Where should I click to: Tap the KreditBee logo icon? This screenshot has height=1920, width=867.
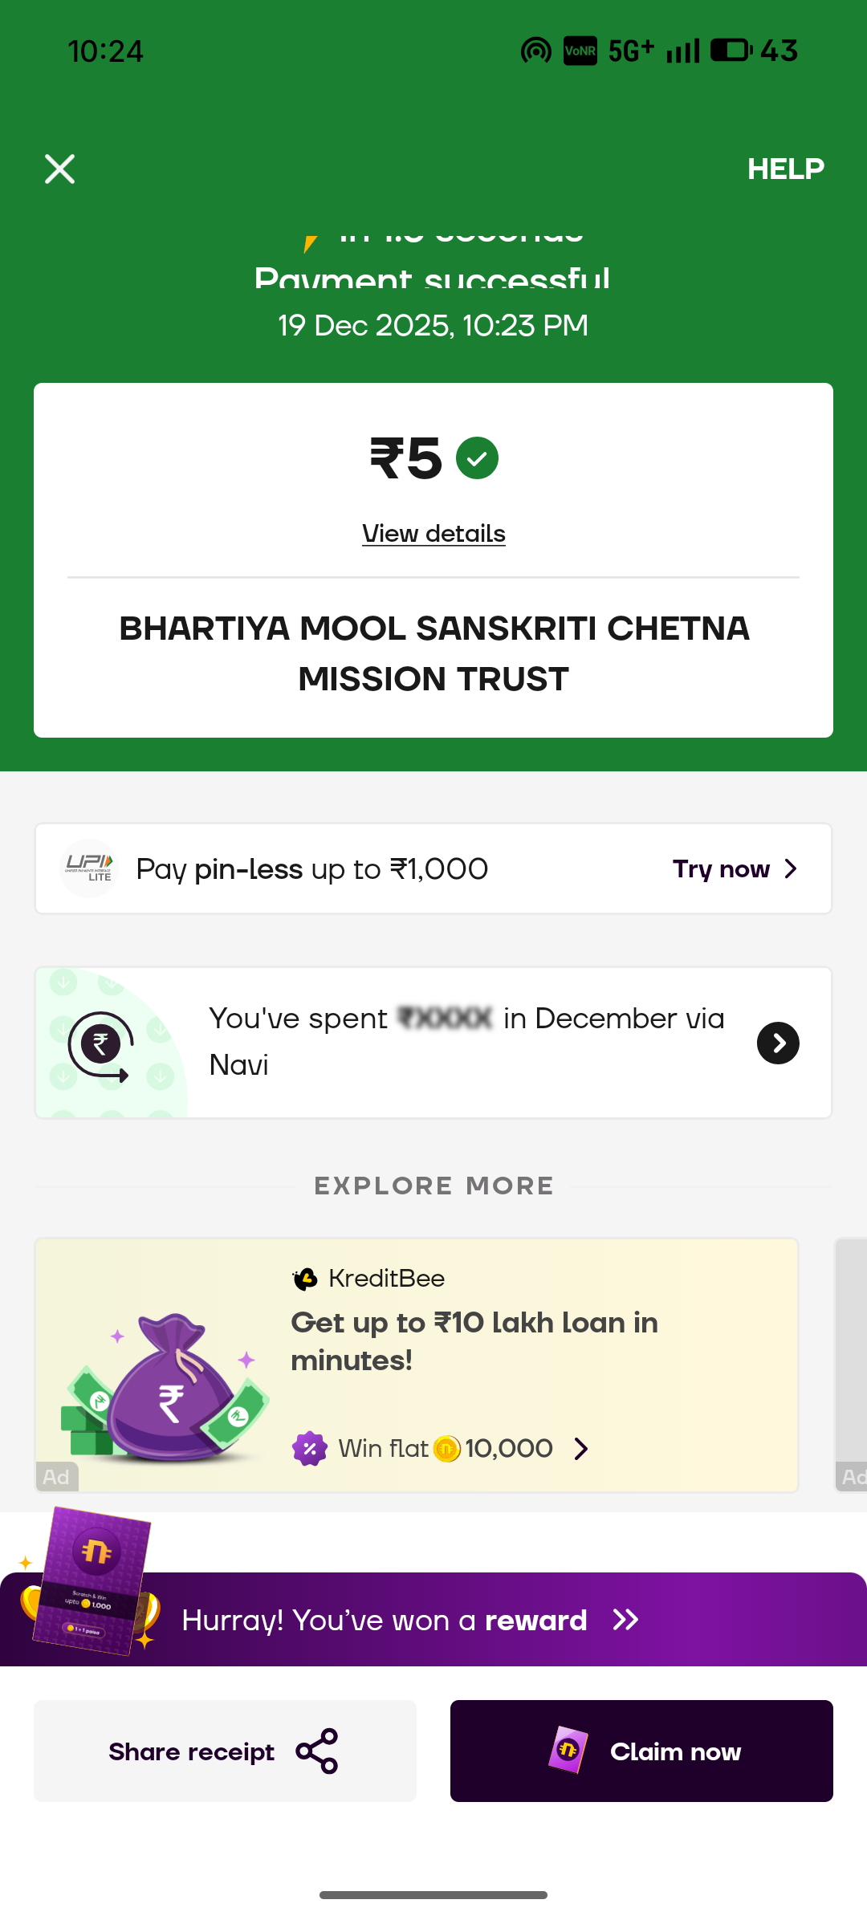305,1279
